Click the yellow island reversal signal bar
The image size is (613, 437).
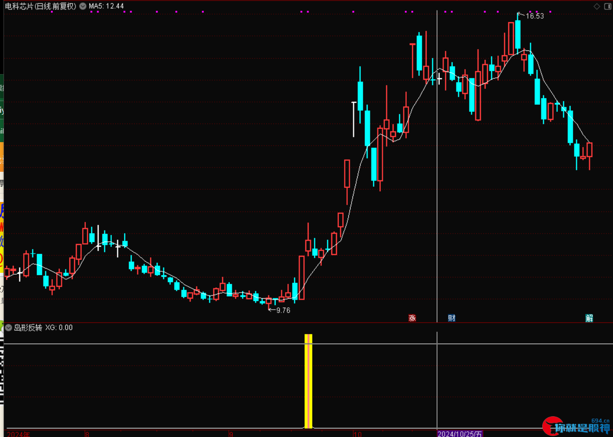308,381
